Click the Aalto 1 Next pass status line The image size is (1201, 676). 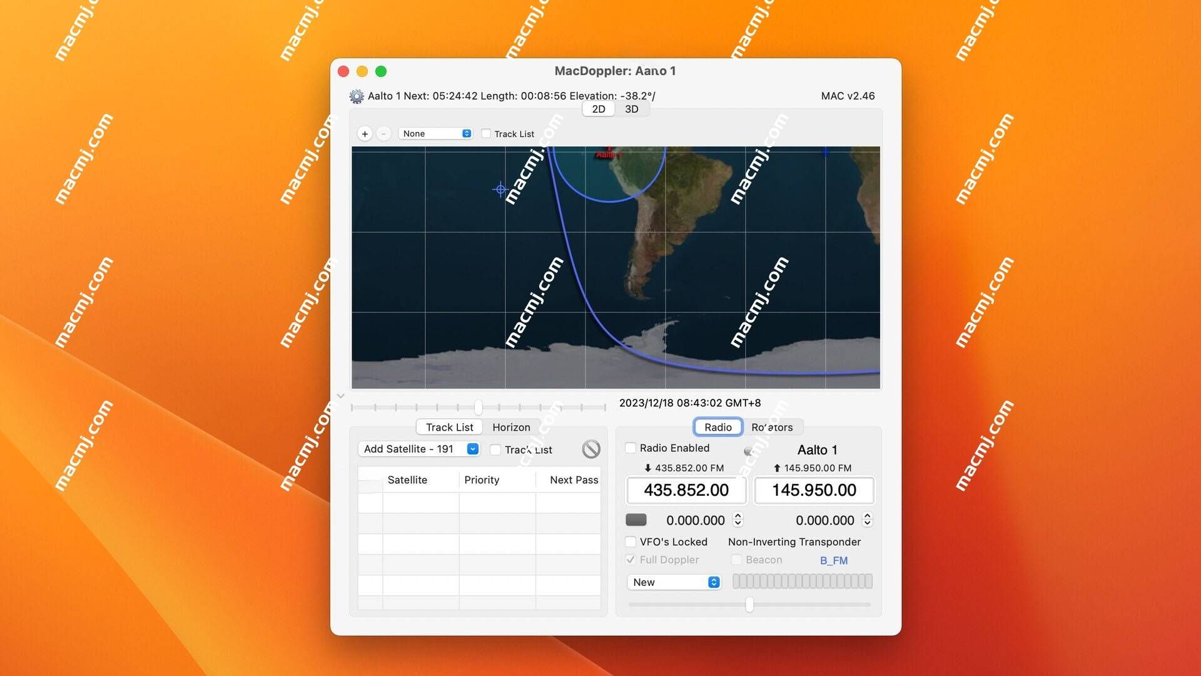[511, 96]
